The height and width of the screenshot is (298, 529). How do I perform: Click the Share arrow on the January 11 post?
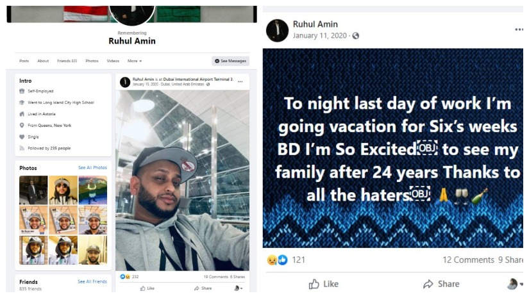click(428, 284)
